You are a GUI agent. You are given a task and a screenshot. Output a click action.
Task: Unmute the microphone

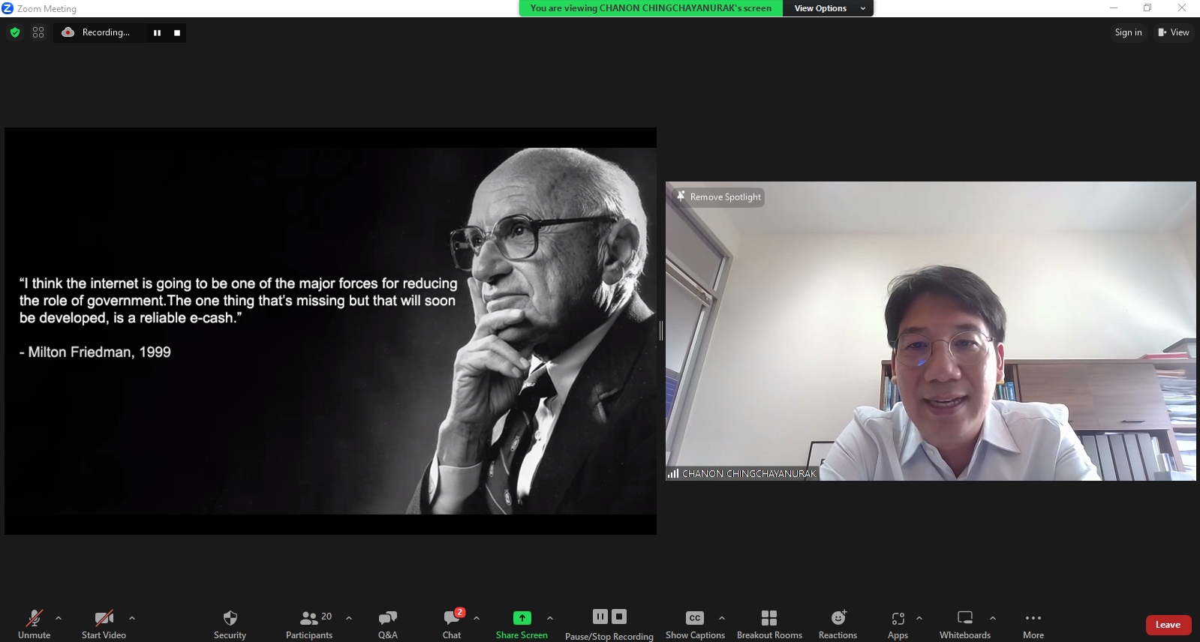point(34,624)
